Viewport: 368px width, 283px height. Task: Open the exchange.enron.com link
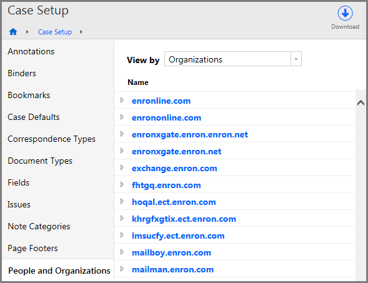(x=174, y=169)
